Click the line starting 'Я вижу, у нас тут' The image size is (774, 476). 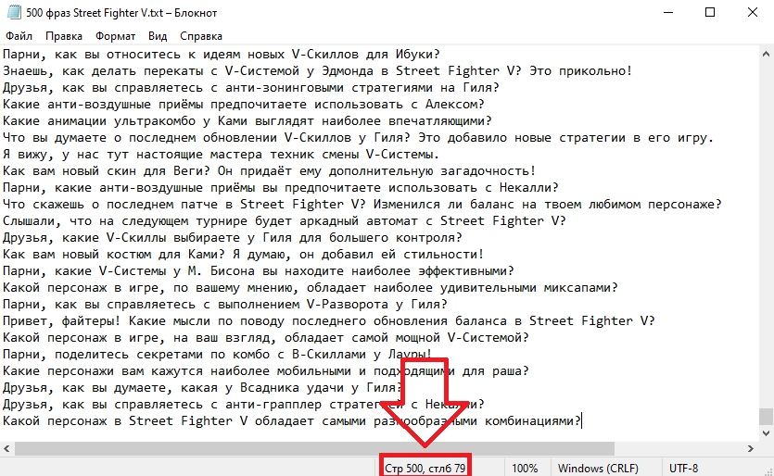[x=222, y=155]
